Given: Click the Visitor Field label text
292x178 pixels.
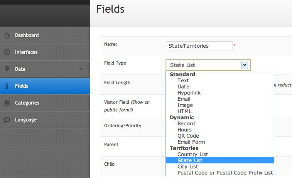Looking at the screenshot, I should [x=127, y=106].
